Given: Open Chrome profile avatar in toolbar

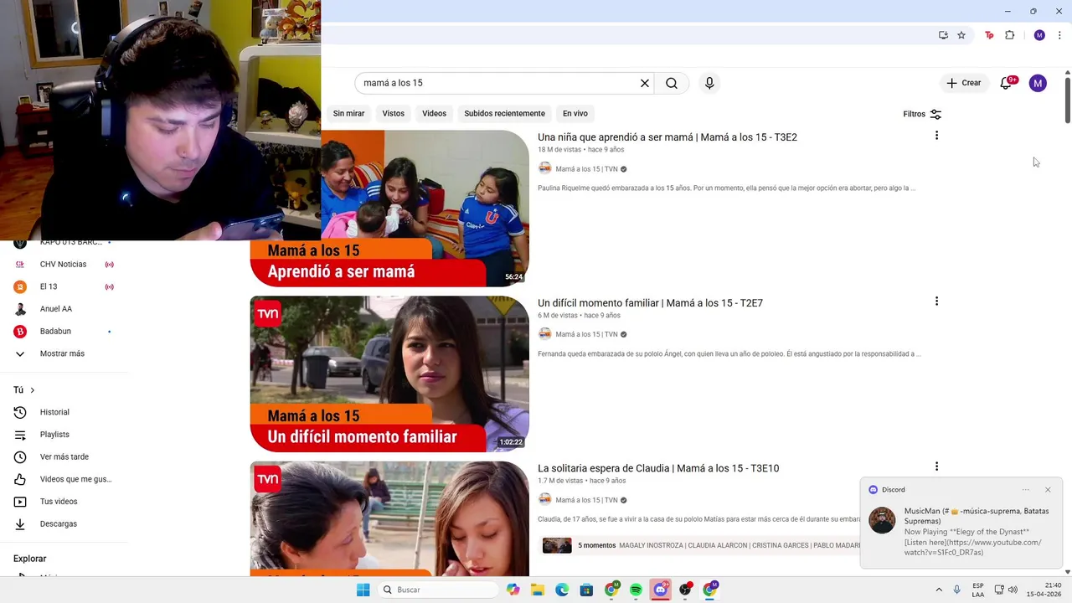Looking at the screenshot, I should 1039,35.
